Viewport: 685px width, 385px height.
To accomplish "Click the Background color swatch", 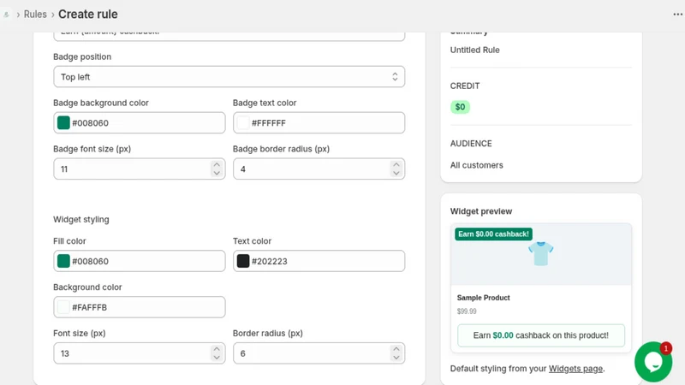I will tap(63, 307).
